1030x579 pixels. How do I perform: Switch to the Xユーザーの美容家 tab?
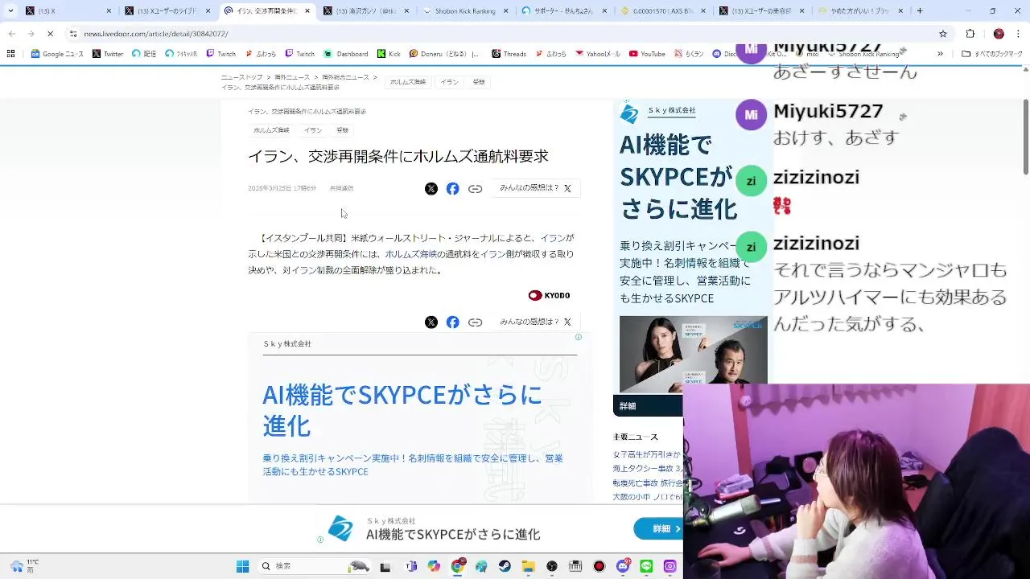763,11
